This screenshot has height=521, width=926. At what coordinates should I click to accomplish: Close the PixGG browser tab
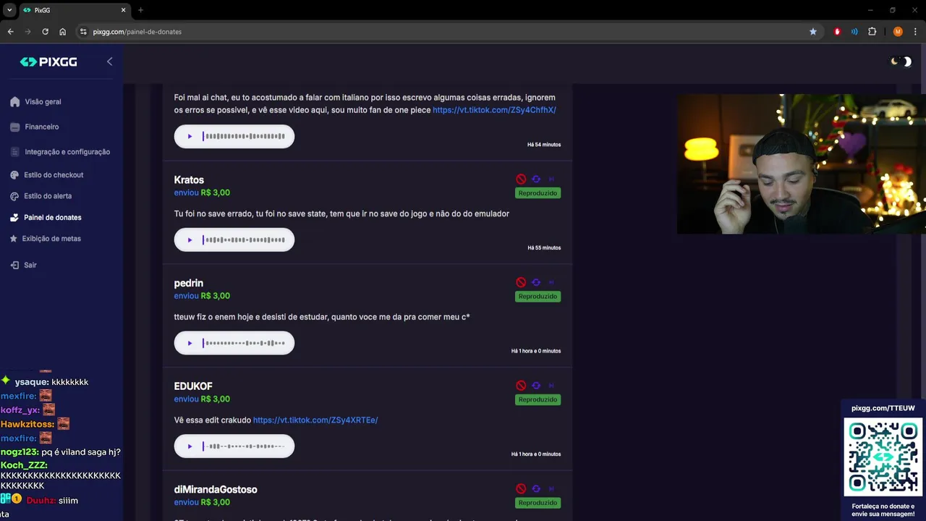pyautogui.click(x=123, y=10)
